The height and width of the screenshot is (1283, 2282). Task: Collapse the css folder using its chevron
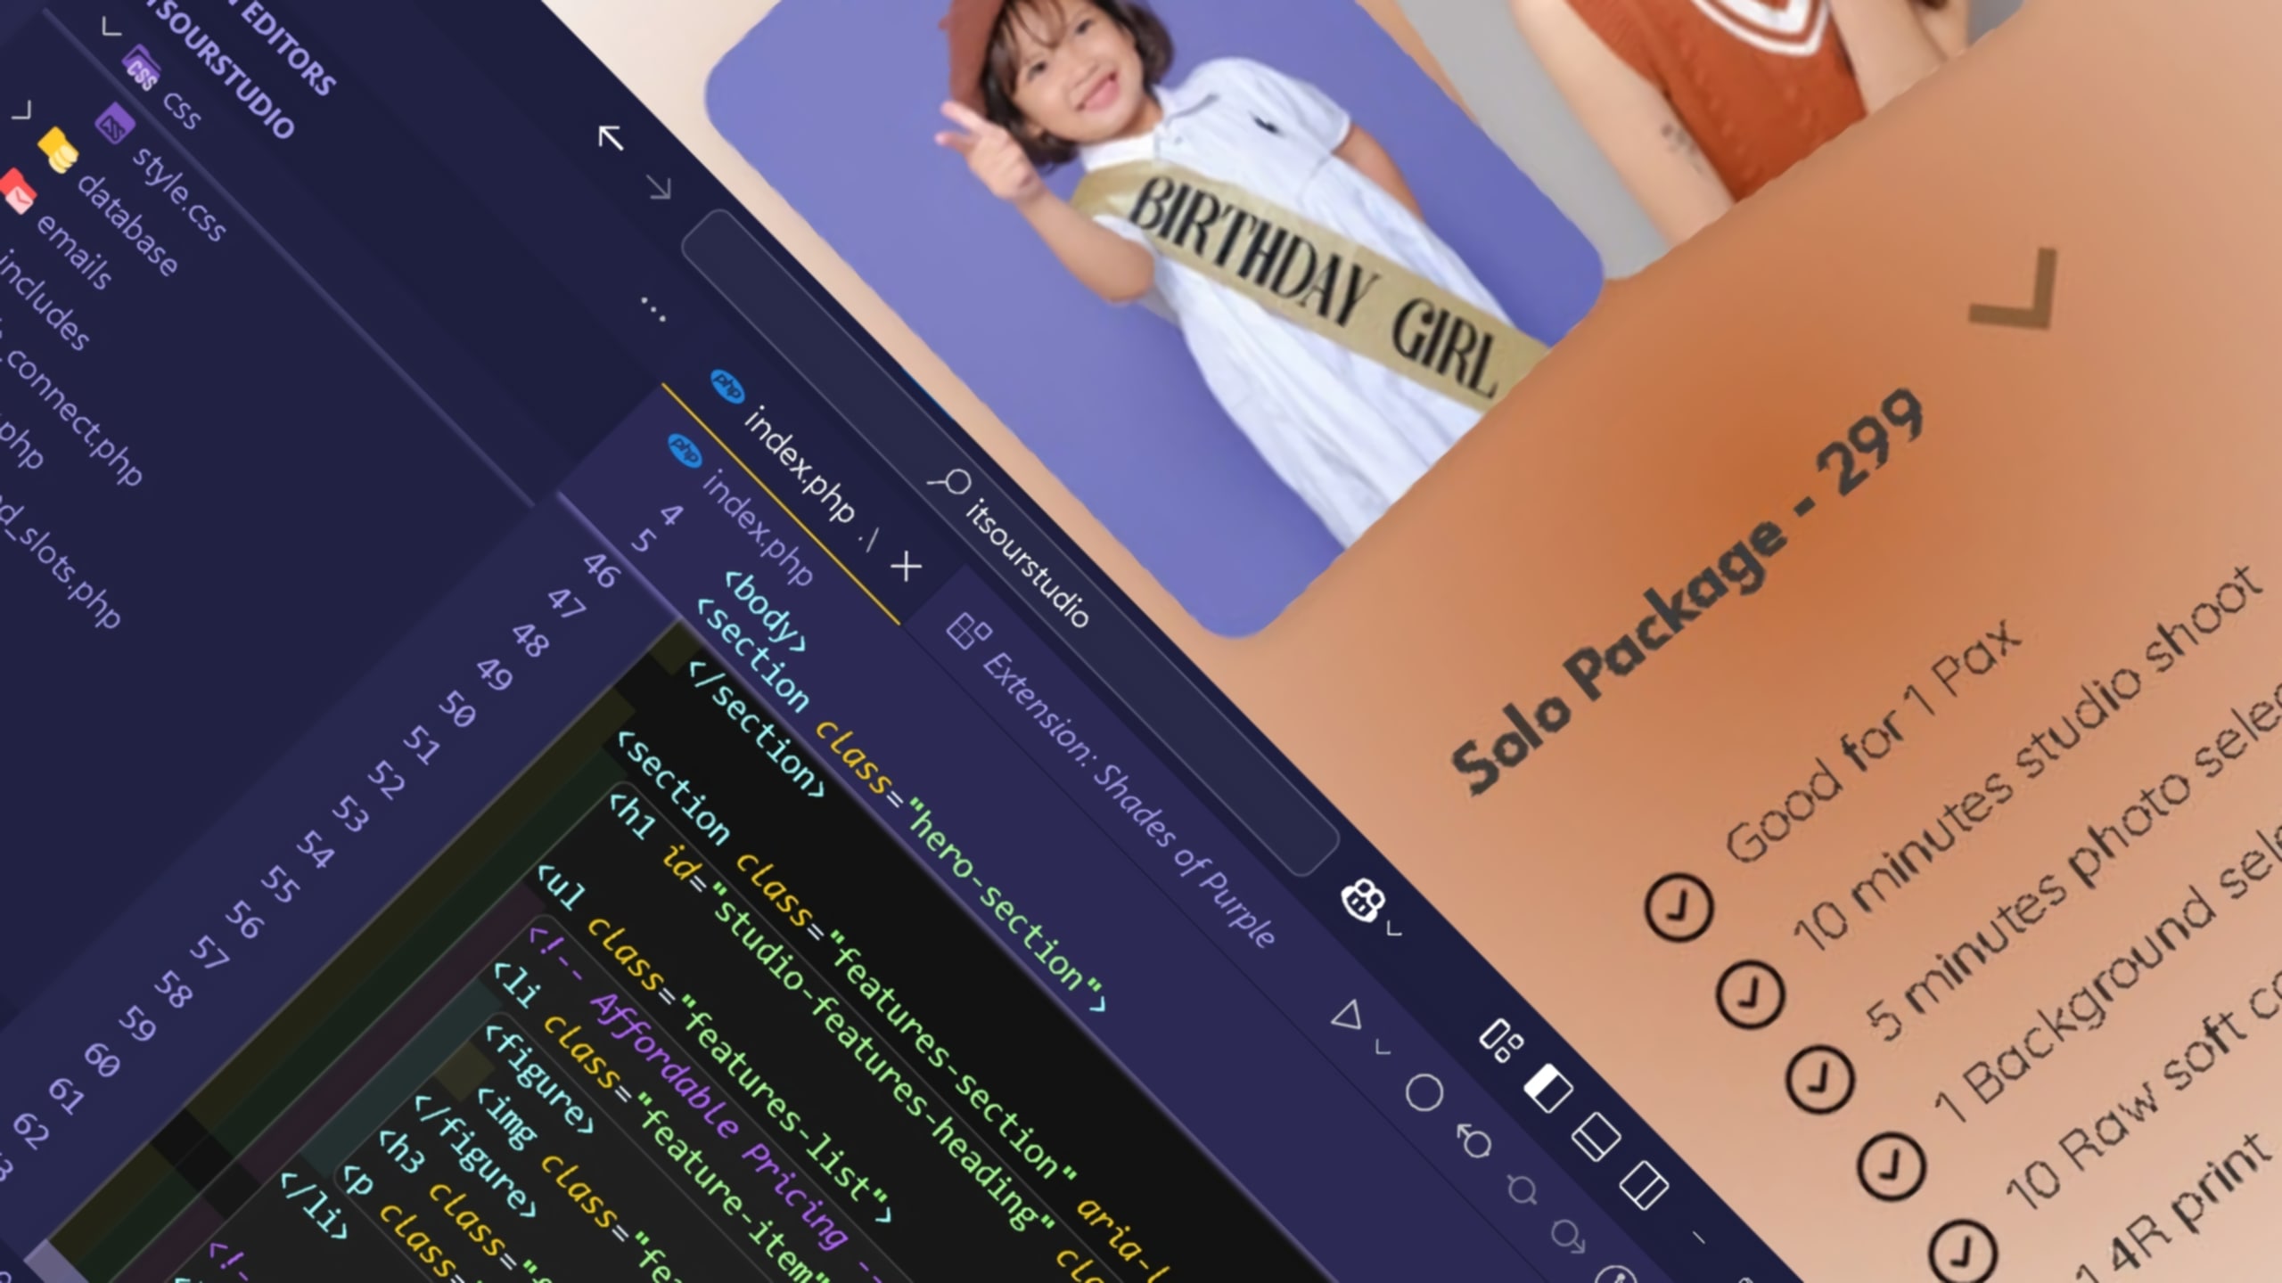click(x=111, y=28)
